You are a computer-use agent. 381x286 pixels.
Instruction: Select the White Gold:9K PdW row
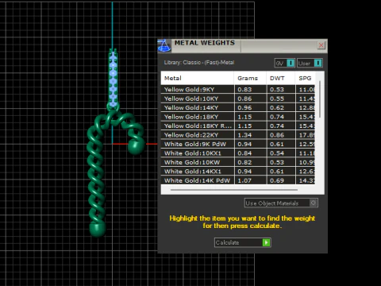(238, 144)
